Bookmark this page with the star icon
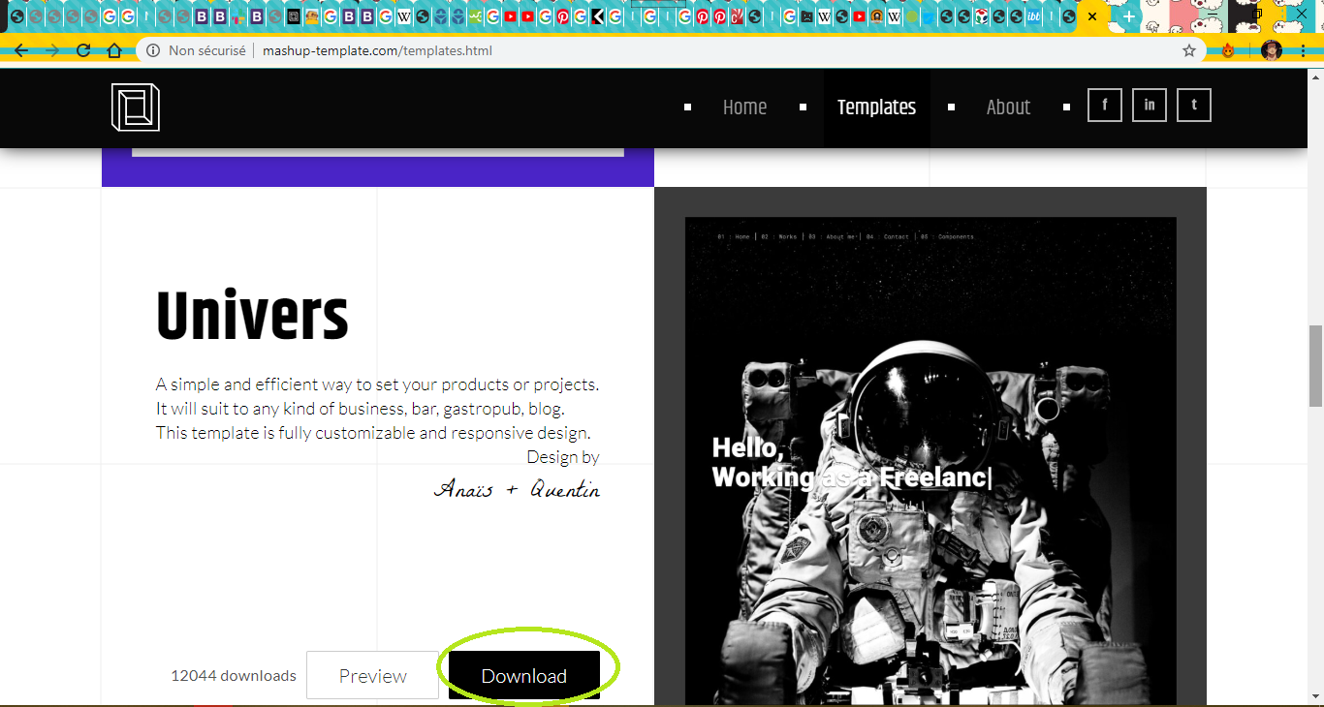 pos(1189,50)
